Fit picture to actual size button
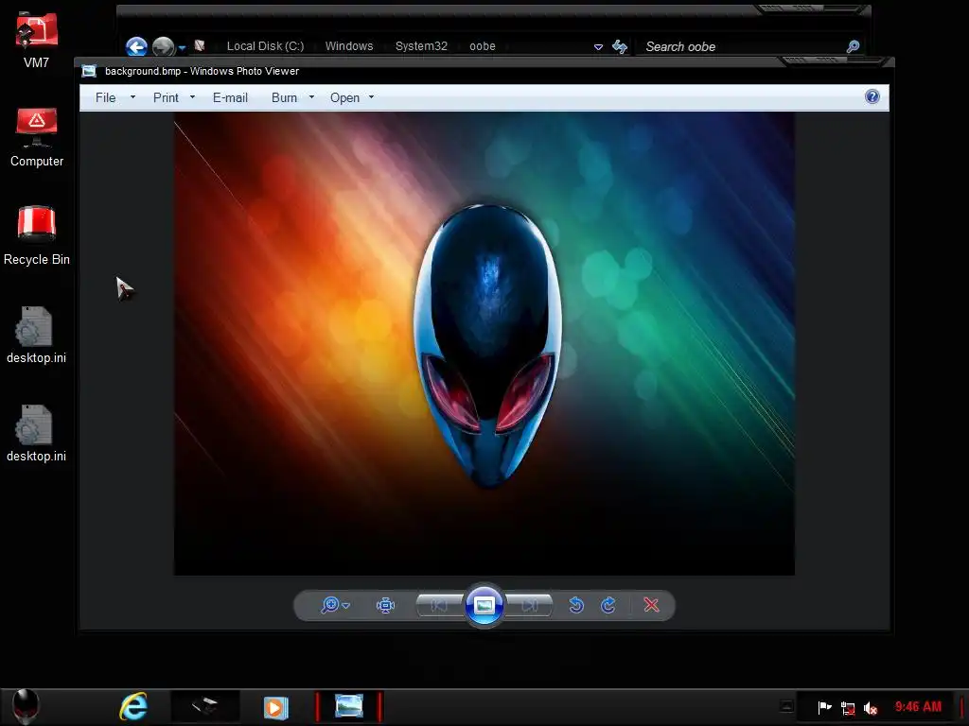The width and height of the screenshot is (969, 726). click(386, 605)
